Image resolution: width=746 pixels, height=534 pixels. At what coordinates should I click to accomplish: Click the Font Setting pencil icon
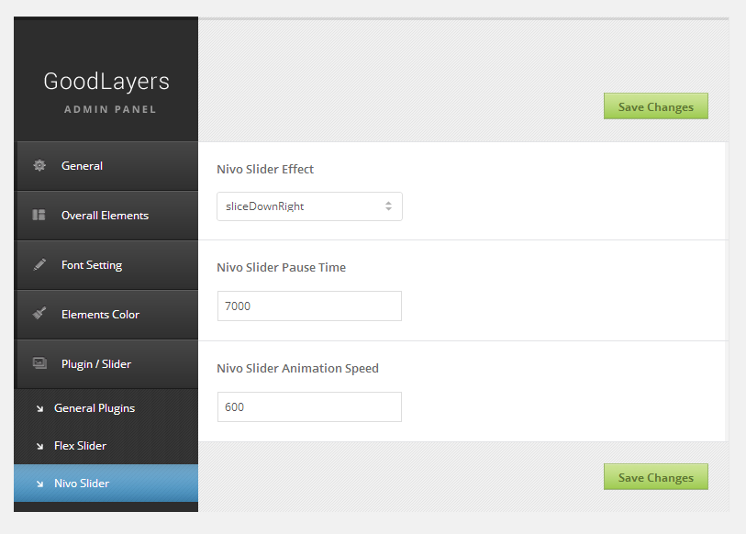pos(39,264)
